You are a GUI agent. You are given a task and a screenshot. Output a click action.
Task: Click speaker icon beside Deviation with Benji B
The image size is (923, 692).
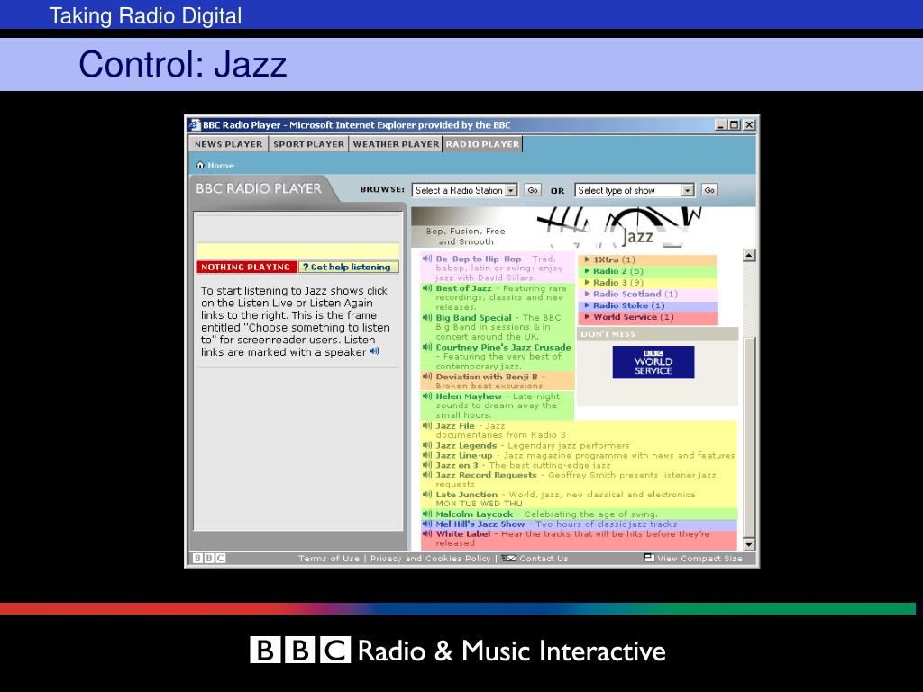click(427, 376)
